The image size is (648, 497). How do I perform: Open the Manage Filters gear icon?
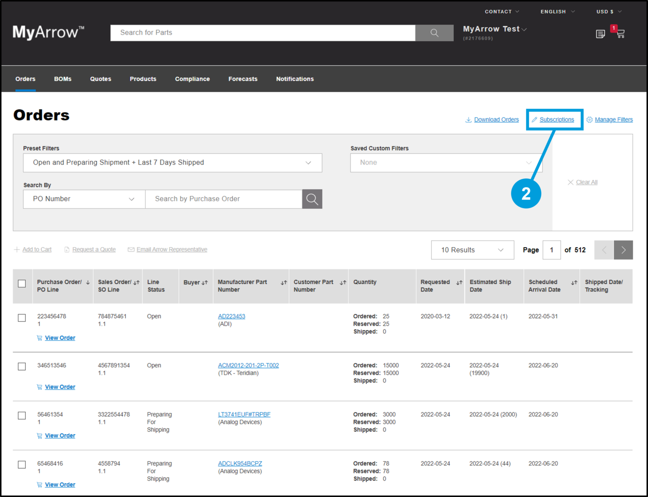pyautogui.click(x=590, y=120)
